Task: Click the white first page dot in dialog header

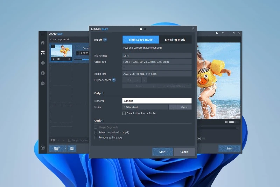Action: [x=141, y=29]
